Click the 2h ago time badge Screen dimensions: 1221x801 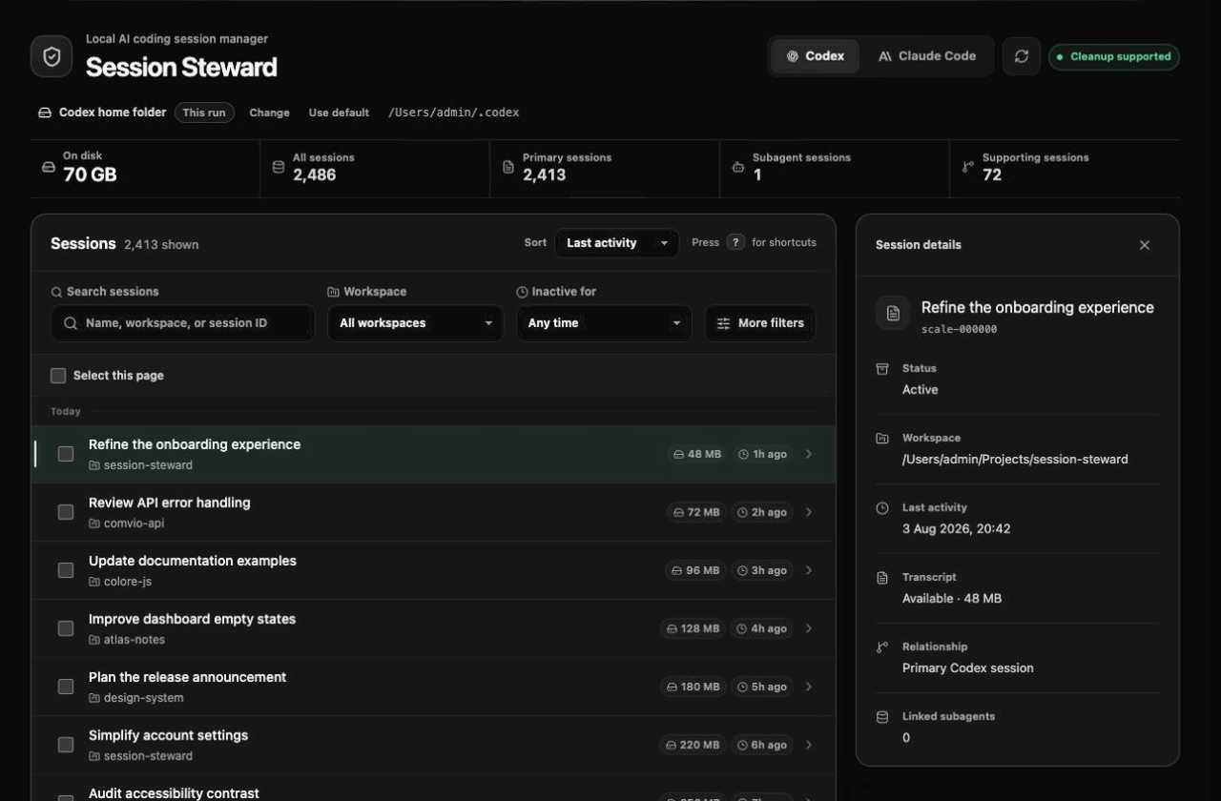pyautogui.click(x=762, y=512)
